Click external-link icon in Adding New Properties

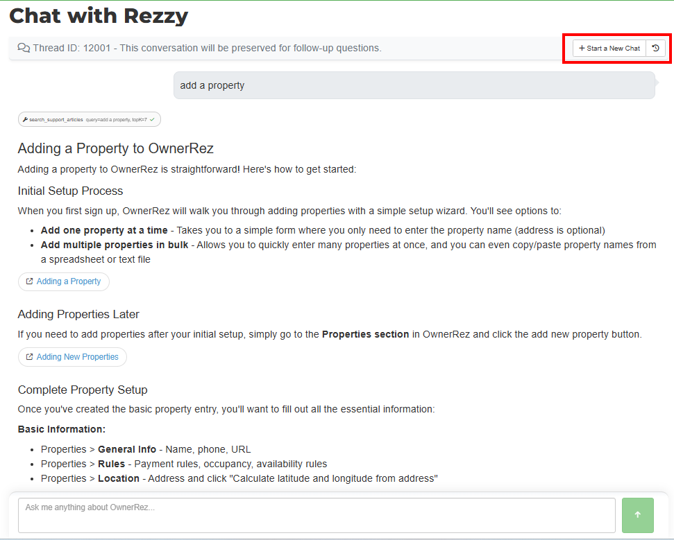29,357
